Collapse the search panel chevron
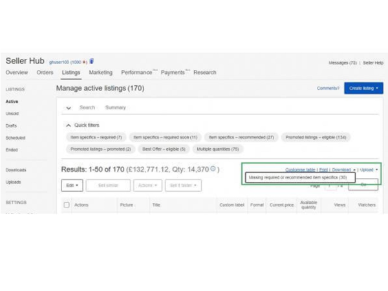The width and height of the screenshot is (388, 291). pyautogui.click(x=69, y=108)
